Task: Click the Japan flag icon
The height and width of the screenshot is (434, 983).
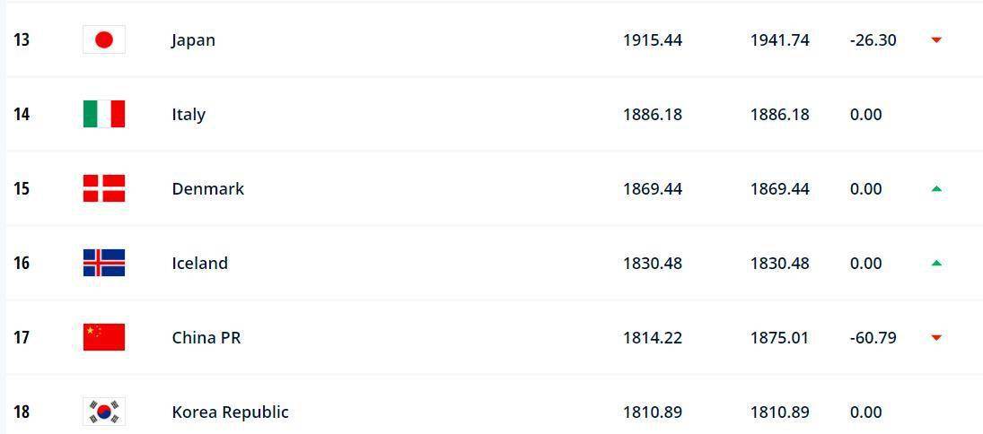Action: (104, 39)
